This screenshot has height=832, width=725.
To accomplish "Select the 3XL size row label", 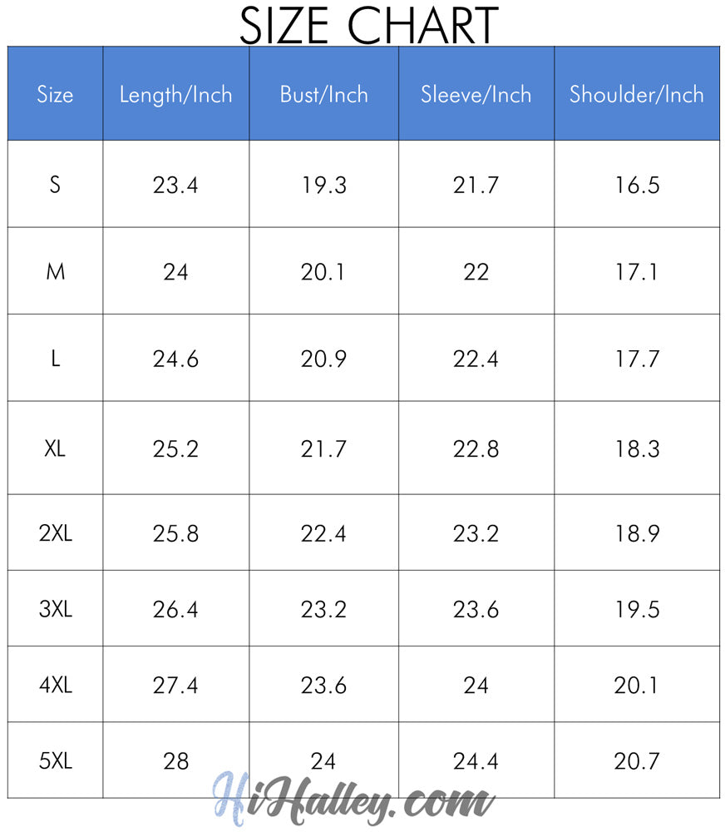I will [55, 609].
